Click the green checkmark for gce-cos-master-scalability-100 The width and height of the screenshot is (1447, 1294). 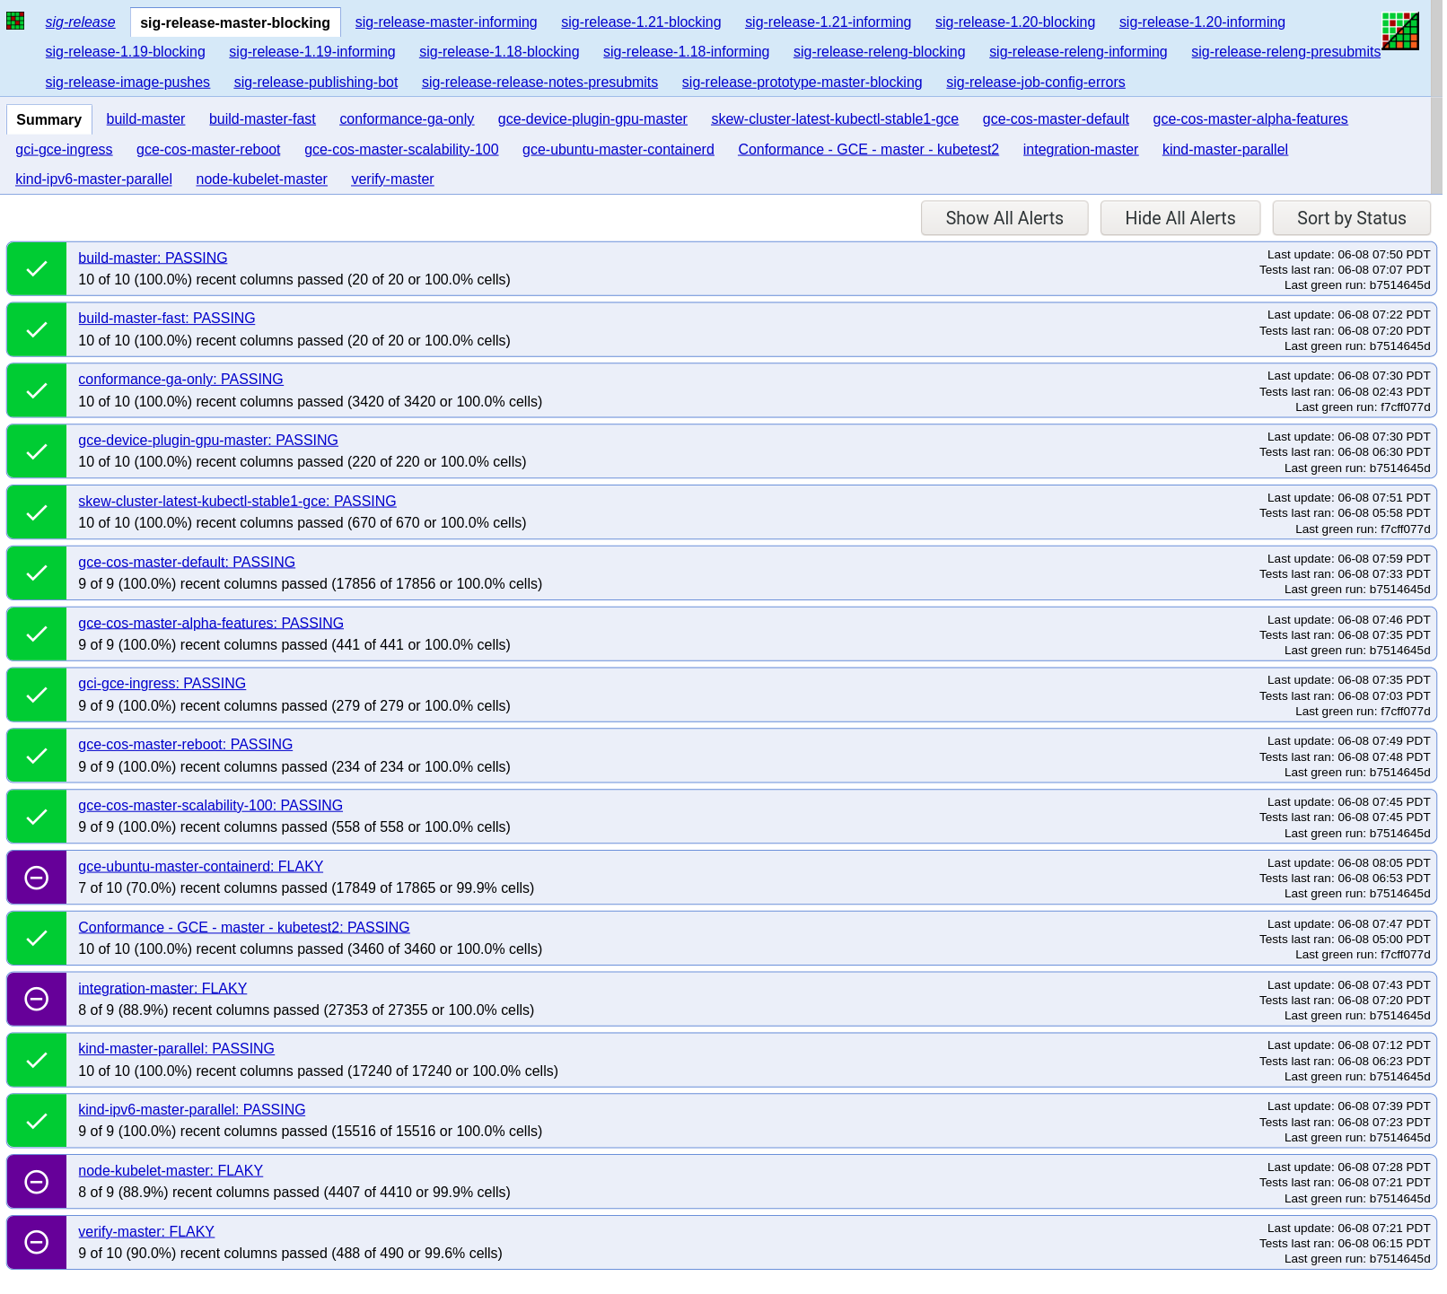[37, 817]
